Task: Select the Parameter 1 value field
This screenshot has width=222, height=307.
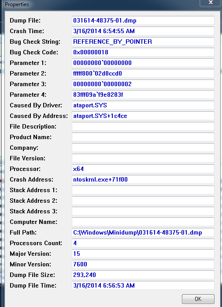Action: click(x=143, y=63)
